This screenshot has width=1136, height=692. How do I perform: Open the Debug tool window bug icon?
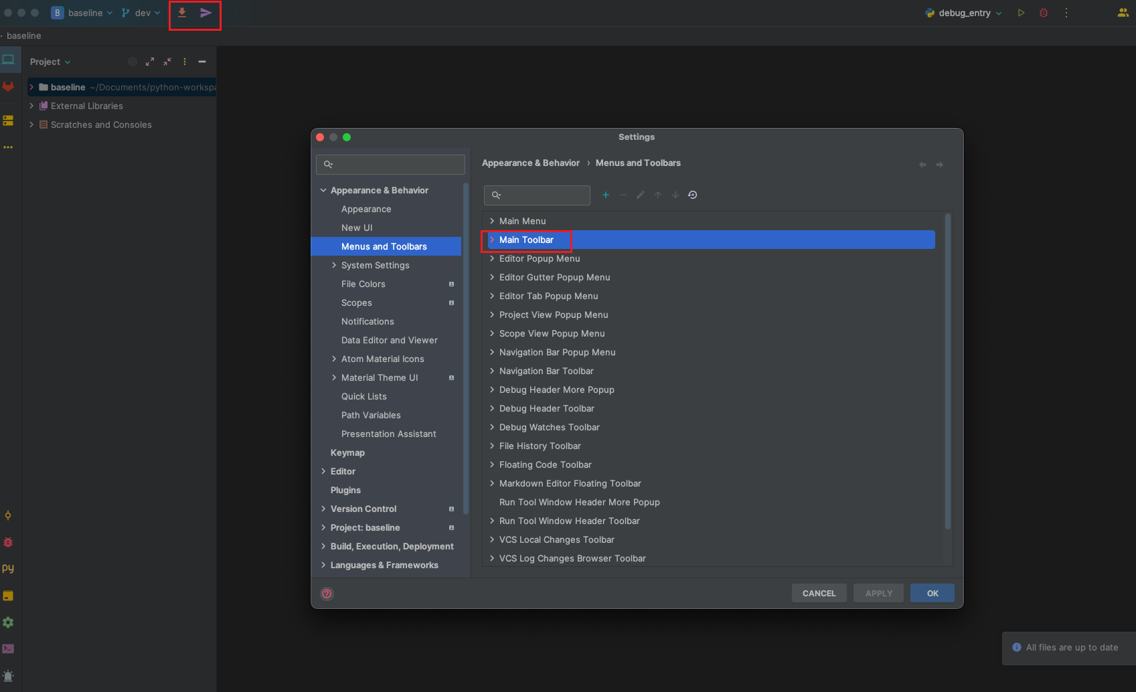[8, 542]
